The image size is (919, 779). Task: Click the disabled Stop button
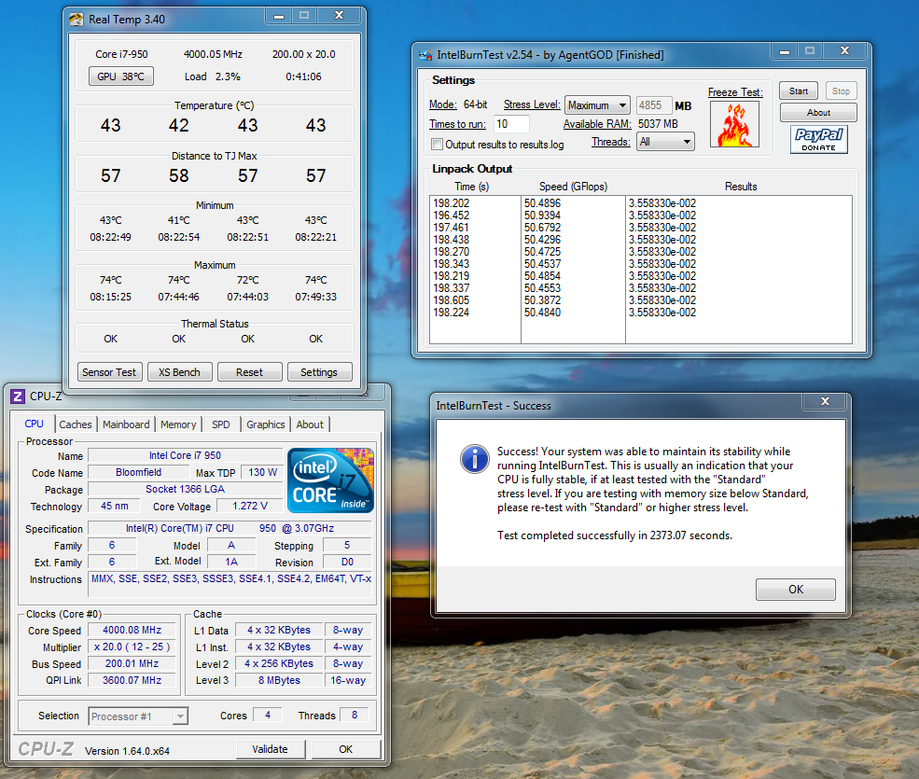841,90
